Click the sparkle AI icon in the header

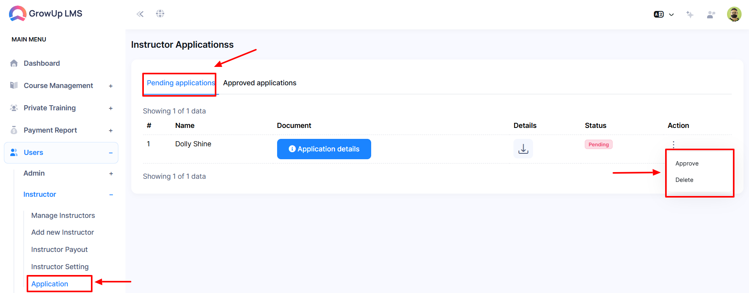(690, 14)
